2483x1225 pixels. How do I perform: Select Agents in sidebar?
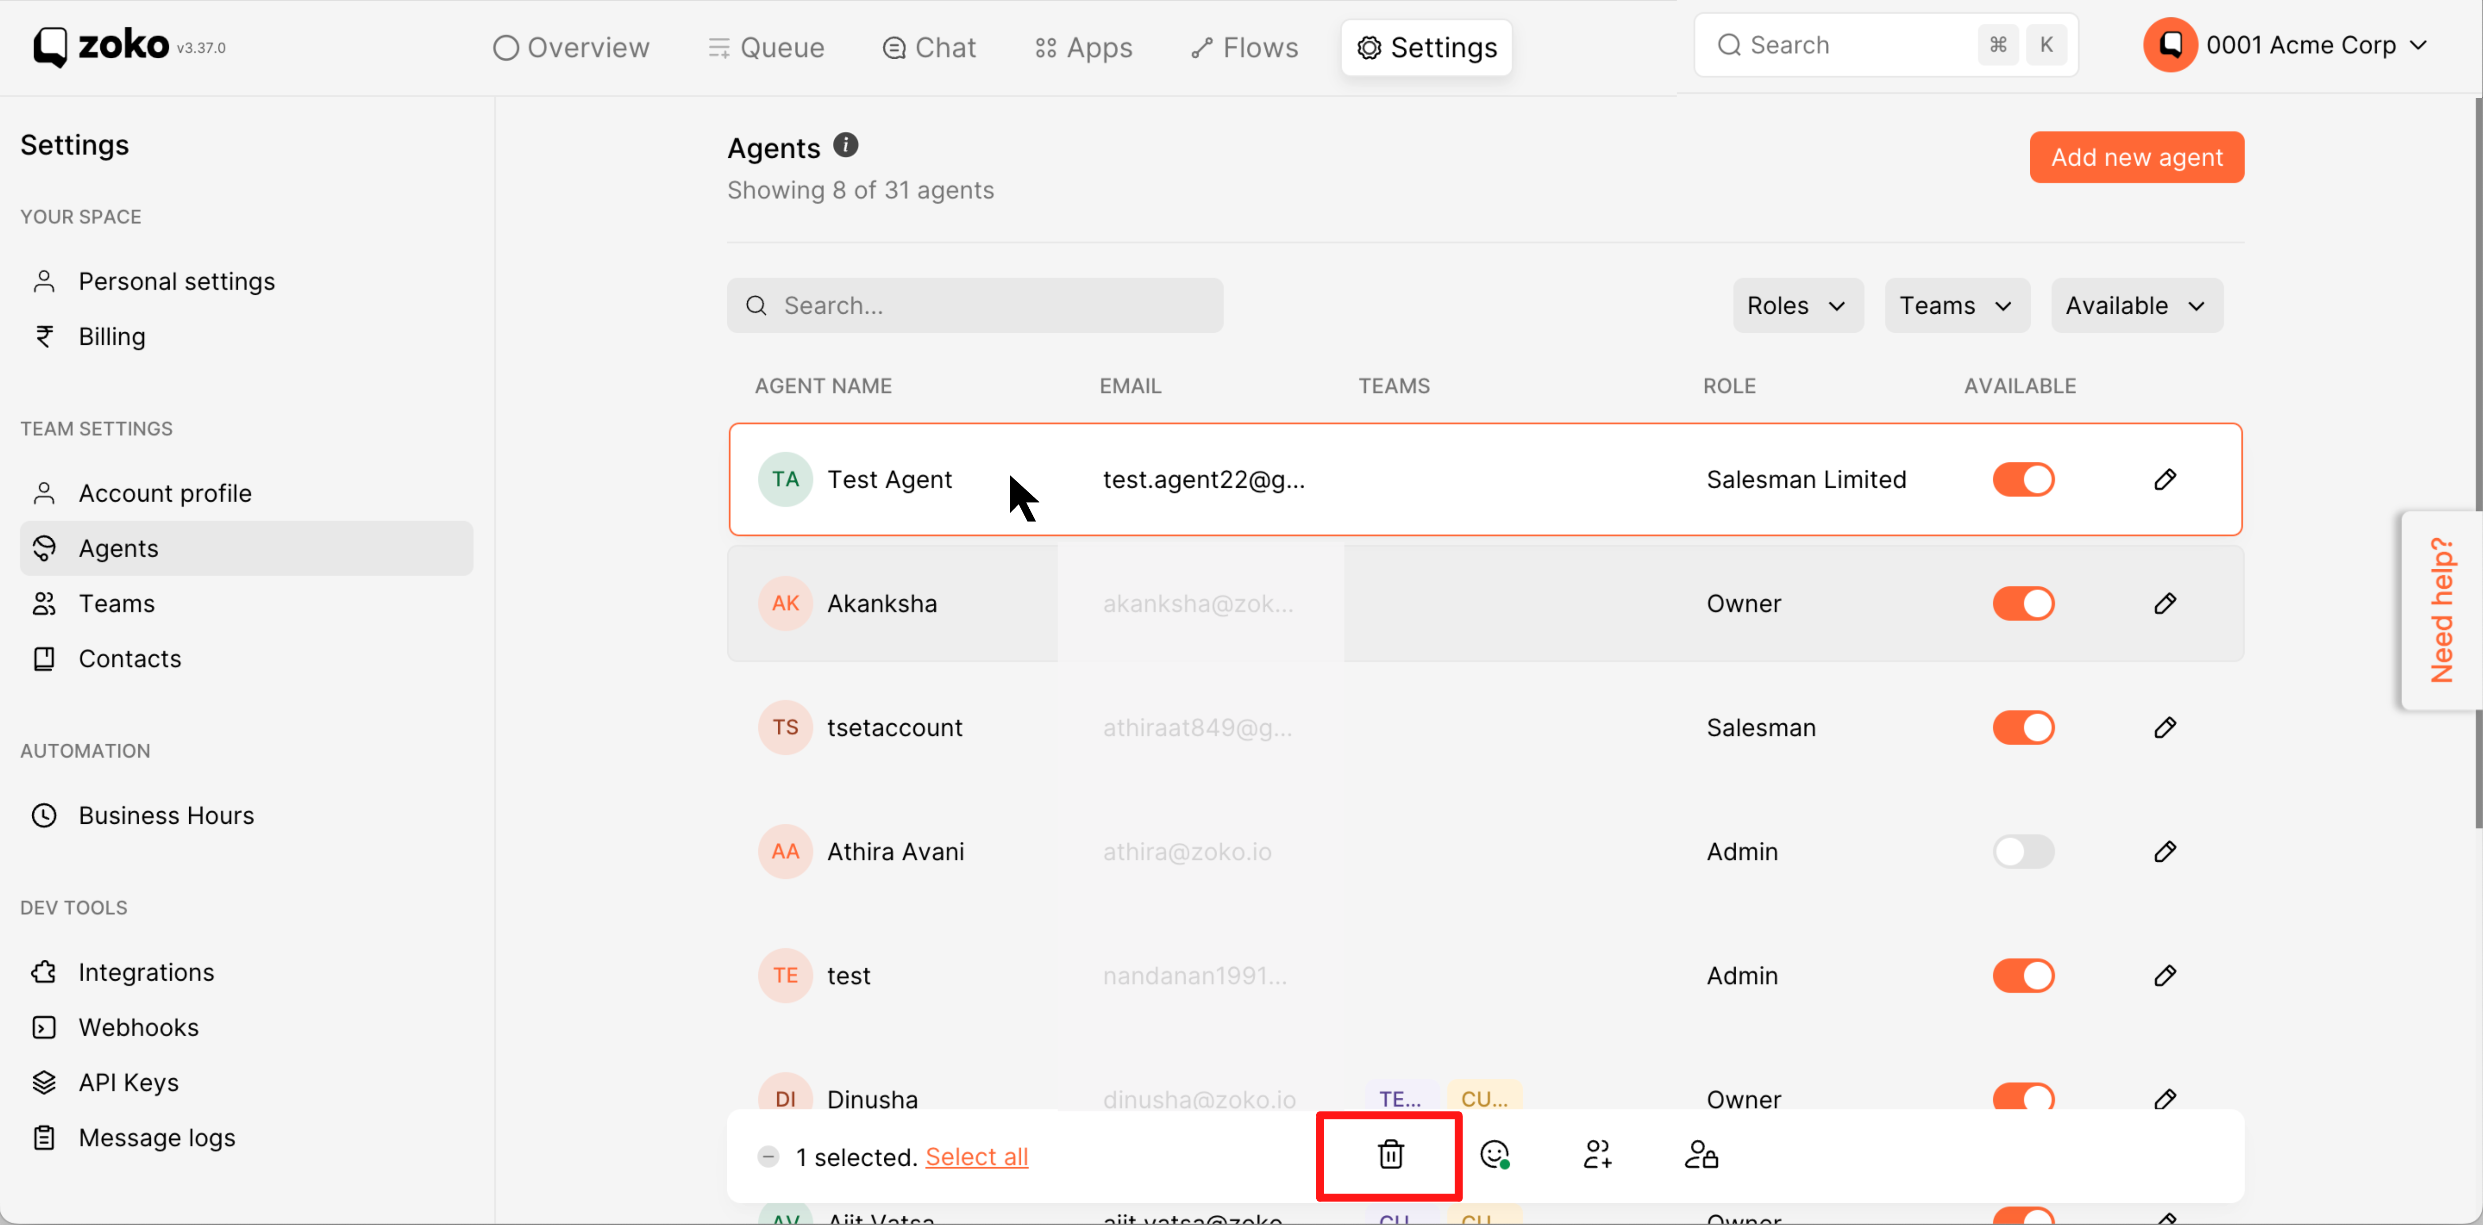click(246, 548)
